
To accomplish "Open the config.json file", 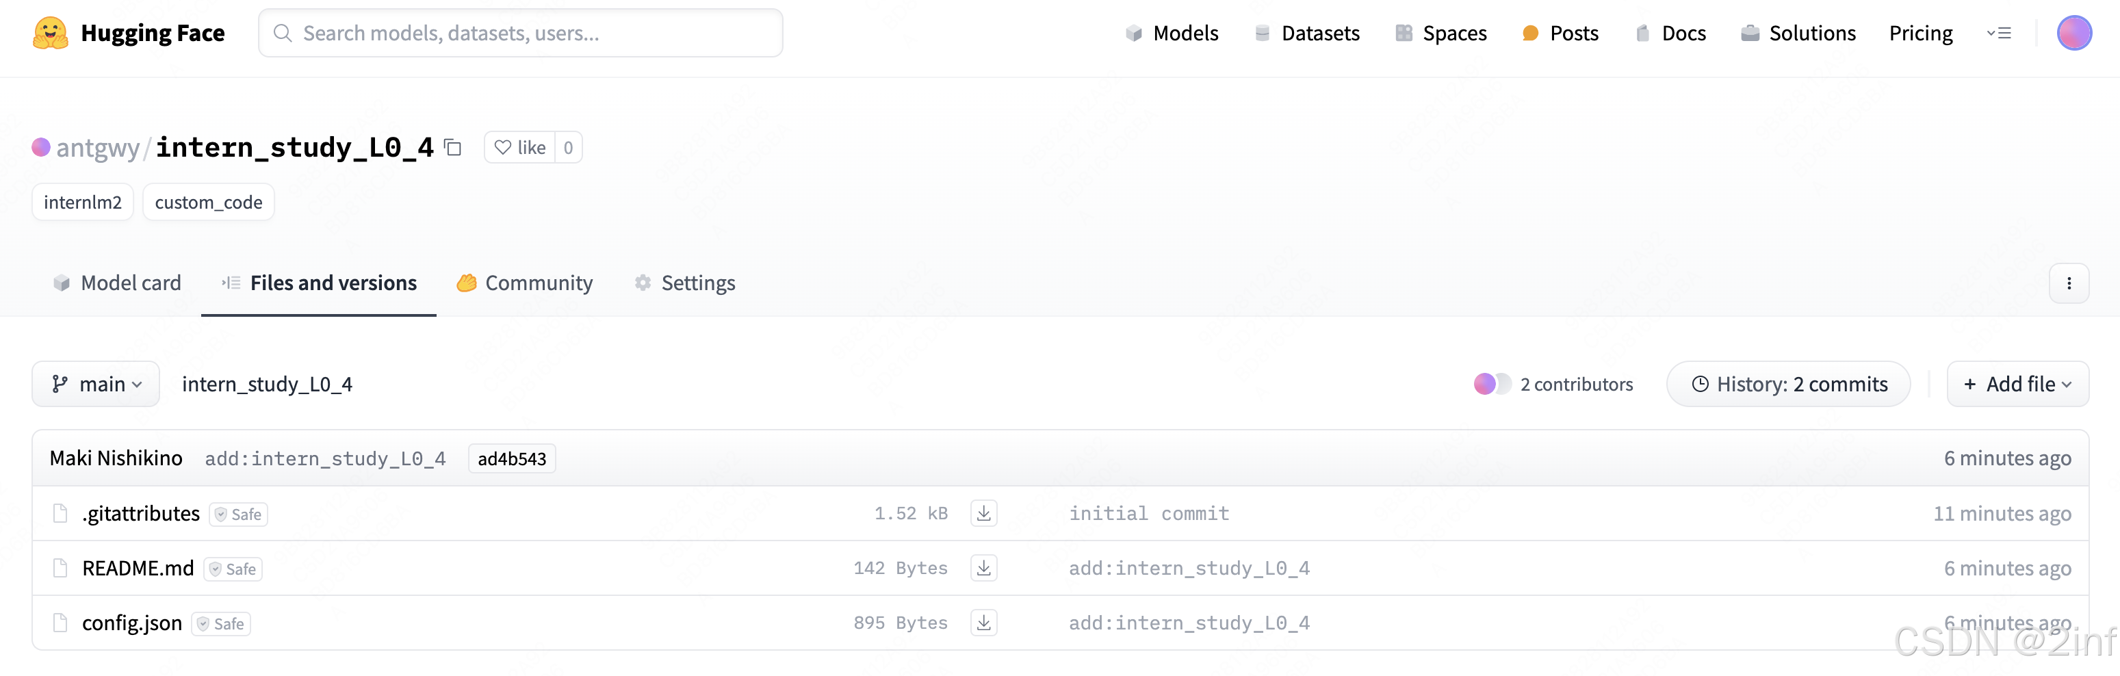I will pos(131,623).
